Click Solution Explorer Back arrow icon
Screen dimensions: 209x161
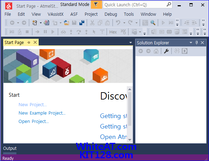pos(141,51)
